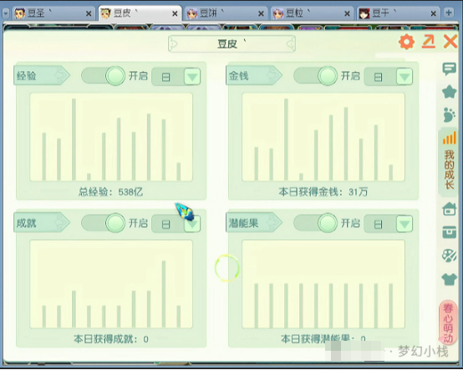The height and width of the screenshot is (370, 463).
Task: Select 日 value in 金钱 period box
Action: coord(379,77)
